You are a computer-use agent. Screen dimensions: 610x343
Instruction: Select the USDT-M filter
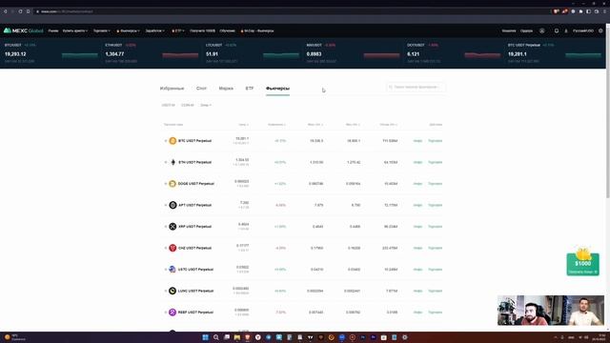pos(168,105)
